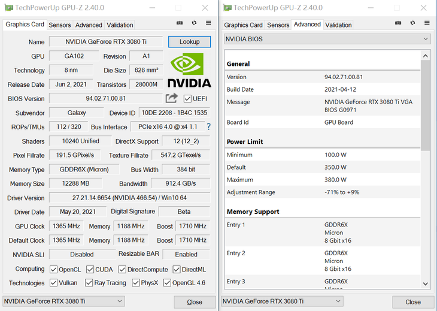Select Advanced tab in right window
Screen dimensions: 437x311
pos(307,25)
